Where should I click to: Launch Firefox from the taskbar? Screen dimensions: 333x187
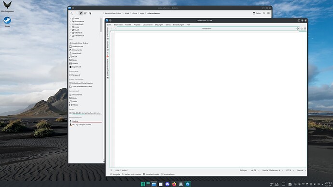[174, 184]
